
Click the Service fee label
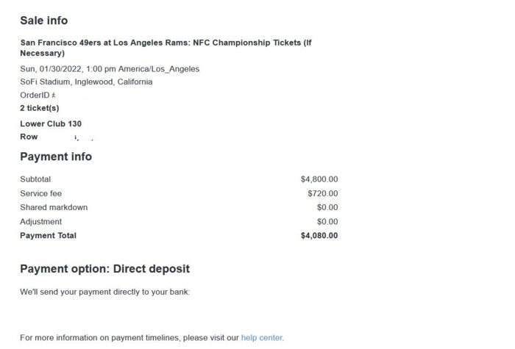40,193
